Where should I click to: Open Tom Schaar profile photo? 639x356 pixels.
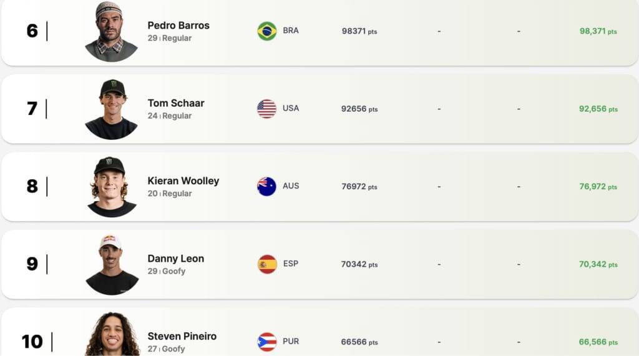point(112,109)
